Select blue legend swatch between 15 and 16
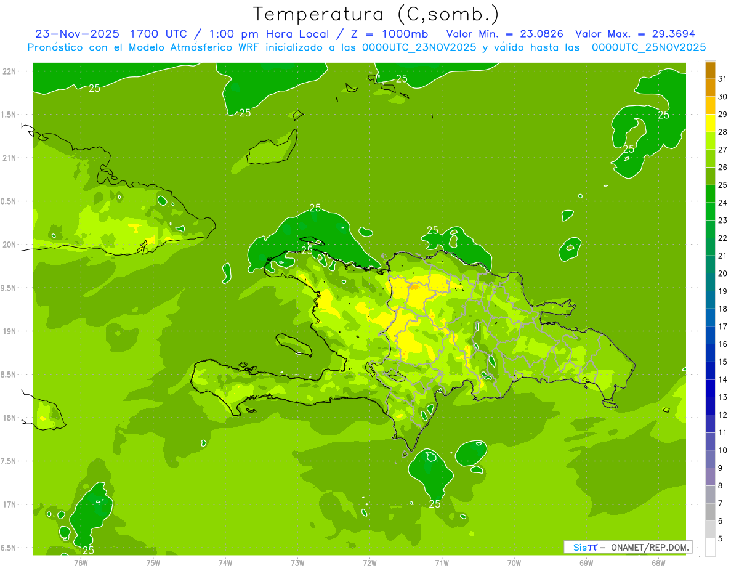The width and height of the screenshot is (739, 571). pos(710,353)
